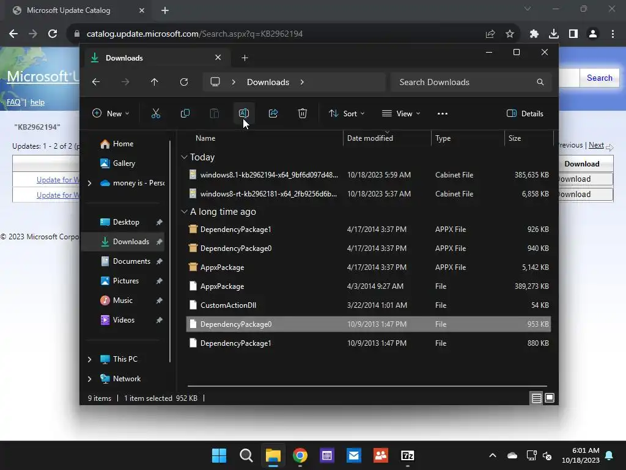Select windows8-rt-kb2962181-x64 cabinet file
Screen dimensions: 626x470
point(369,194)
